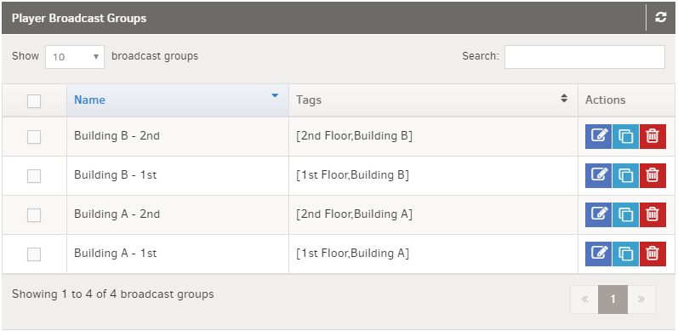Click the Building B - 1st name cell
This screenshot has height=331, width=678.
[178, 175]
